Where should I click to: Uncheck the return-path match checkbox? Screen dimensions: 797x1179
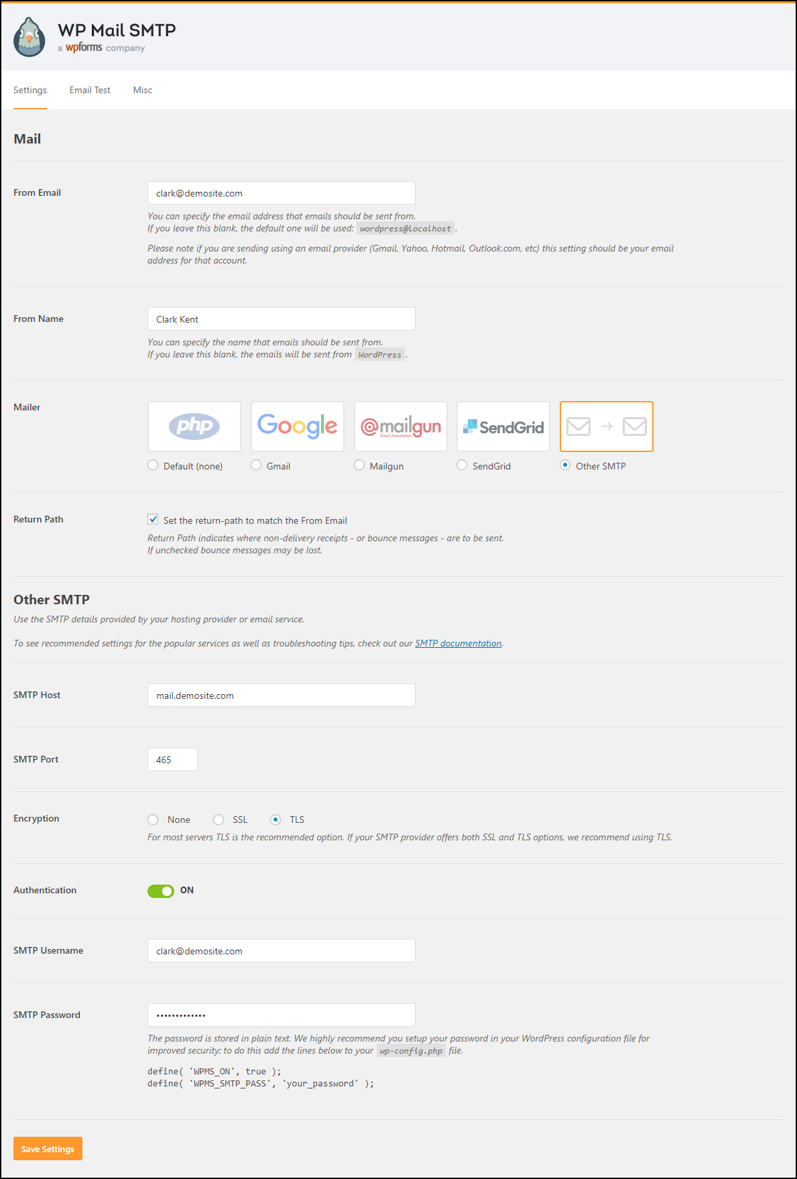[153, 520]
